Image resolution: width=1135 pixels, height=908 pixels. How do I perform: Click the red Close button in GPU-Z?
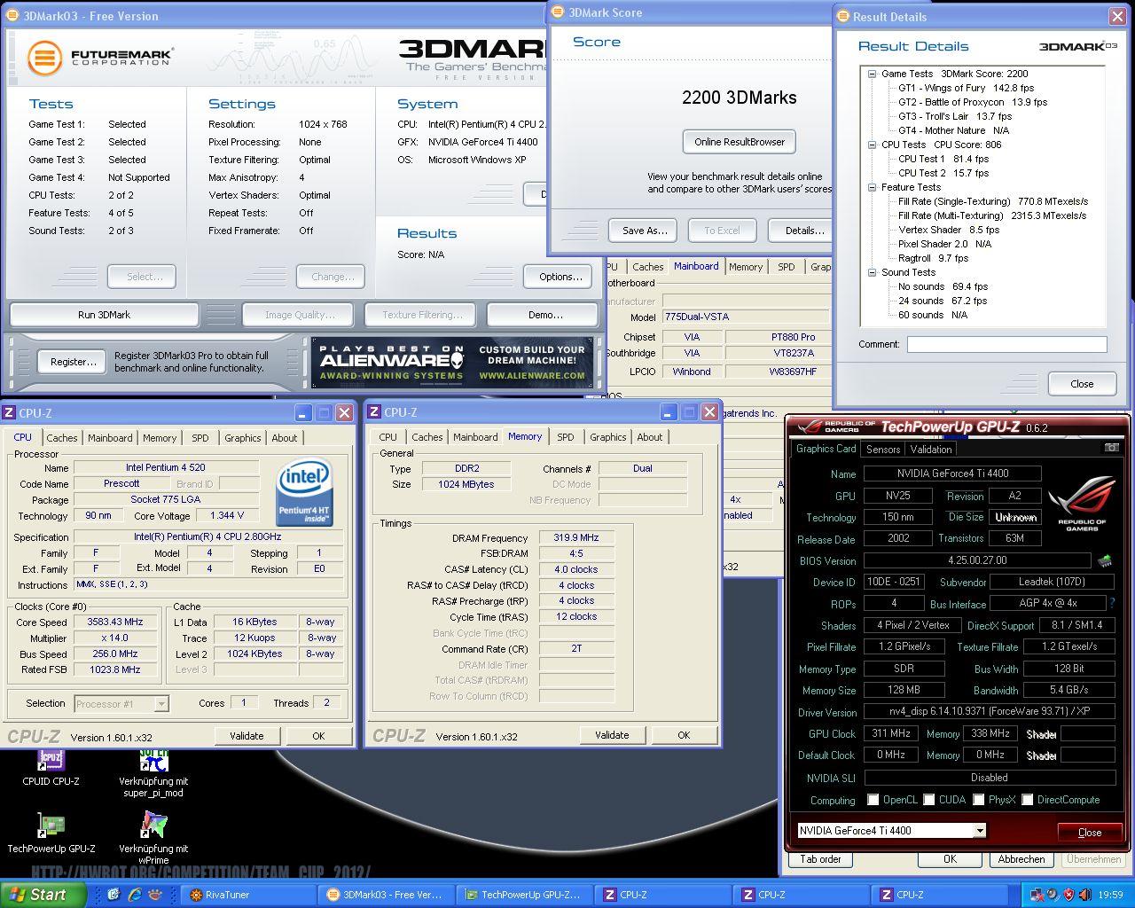(x=1090, y=833)
